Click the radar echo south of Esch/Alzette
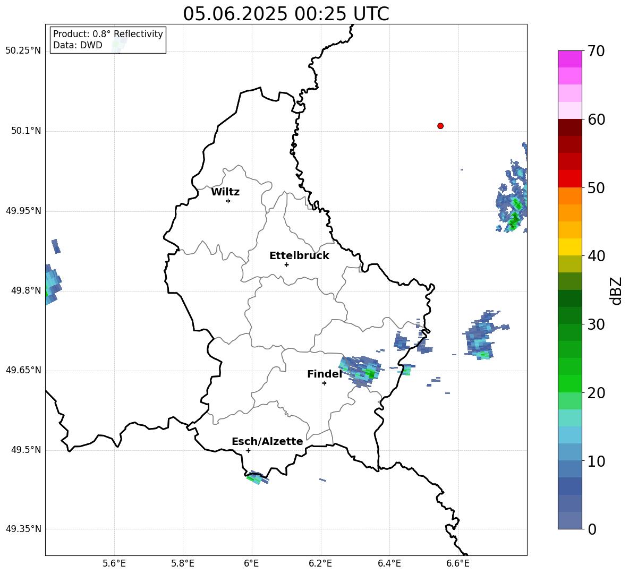The width and height of the screenshot is (629, 574). [x=257, y=477]
